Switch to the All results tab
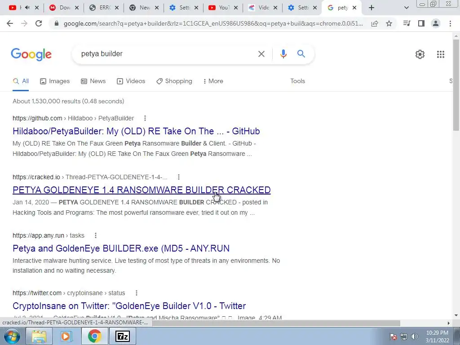 point(21,81)
